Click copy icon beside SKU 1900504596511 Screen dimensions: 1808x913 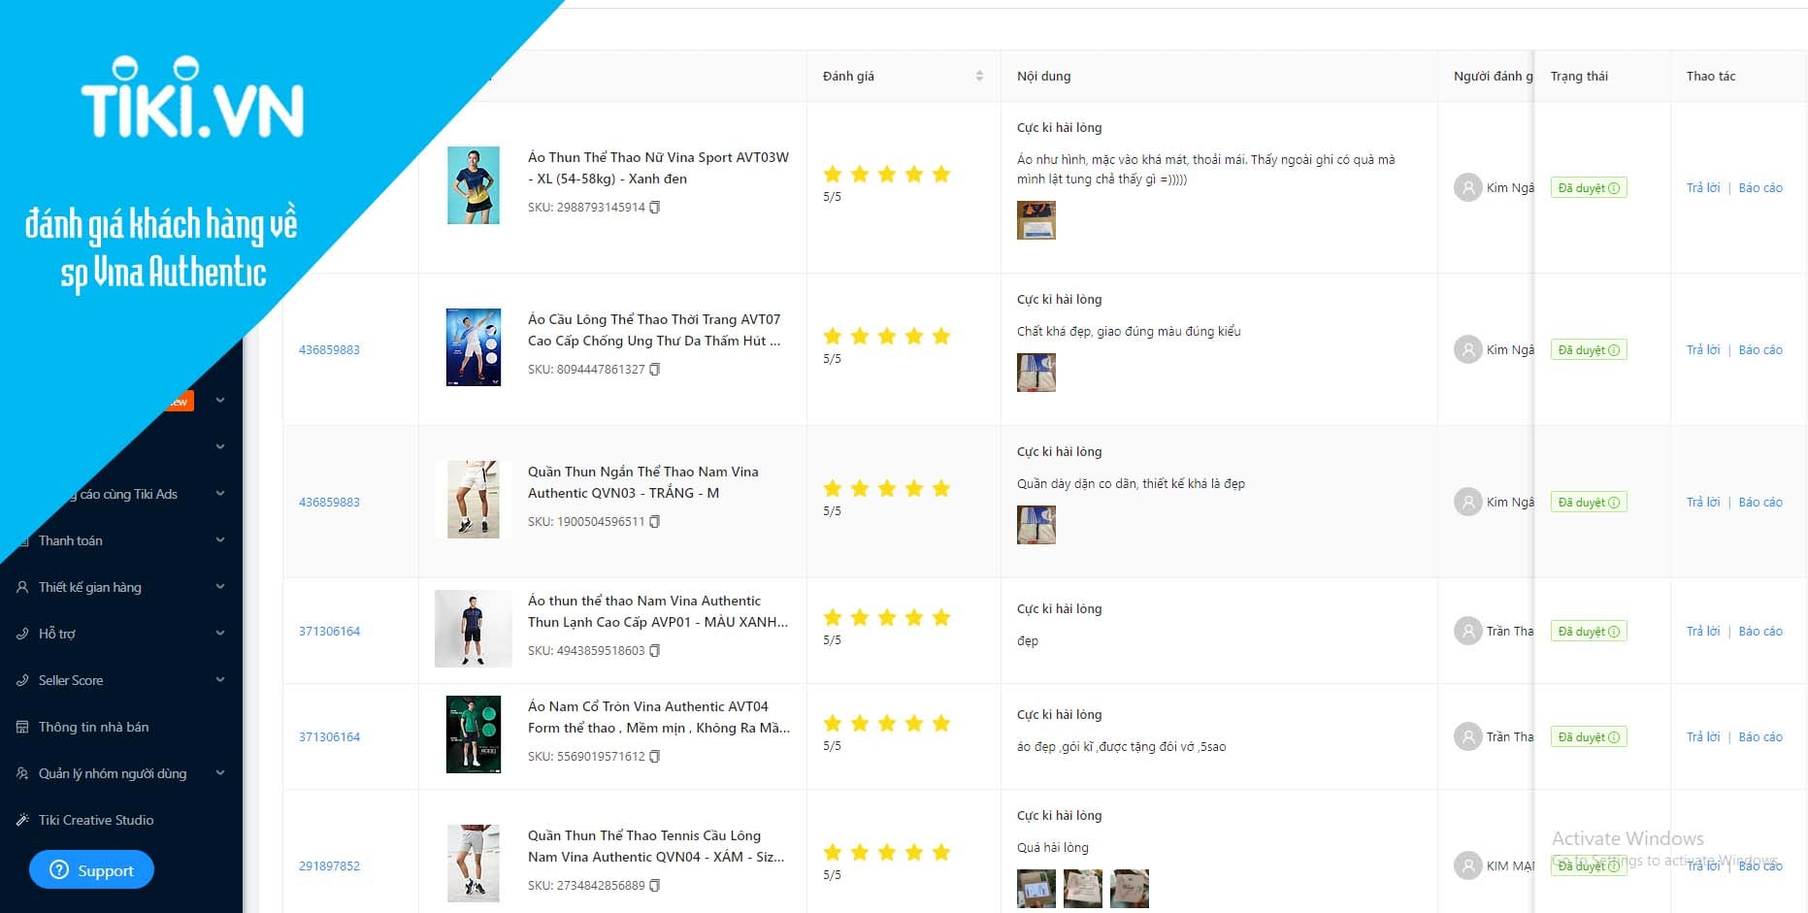pyautogui.click(x=654, y=522)
